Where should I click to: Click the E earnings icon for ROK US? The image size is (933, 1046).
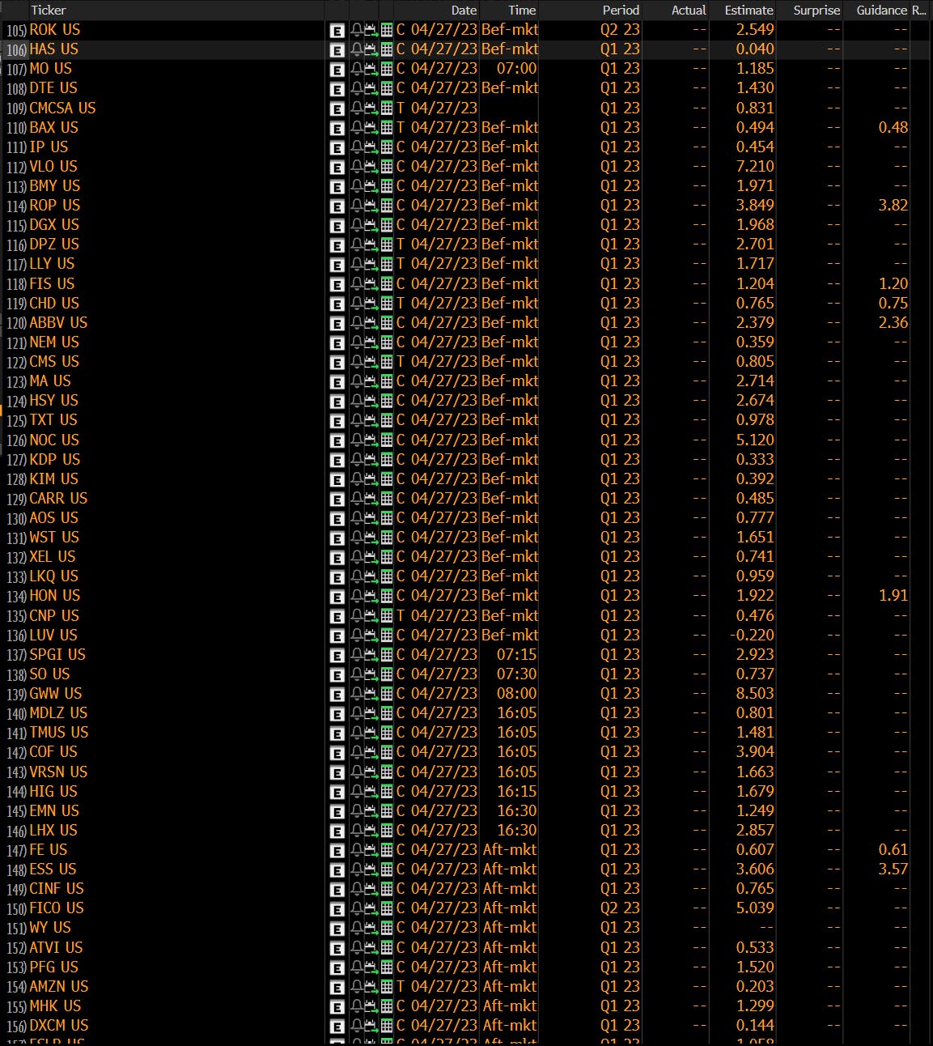click(x=337, y=31)
